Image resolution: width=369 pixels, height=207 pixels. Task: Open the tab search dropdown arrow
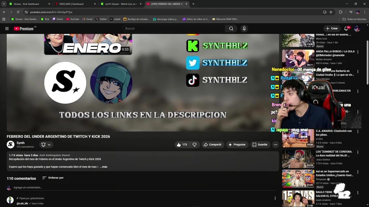pyautogui.click(x=4, y=4)
